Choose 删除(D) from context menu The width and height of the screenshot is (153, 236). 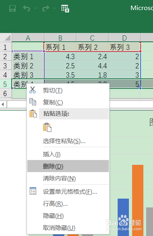coord(68,166)
